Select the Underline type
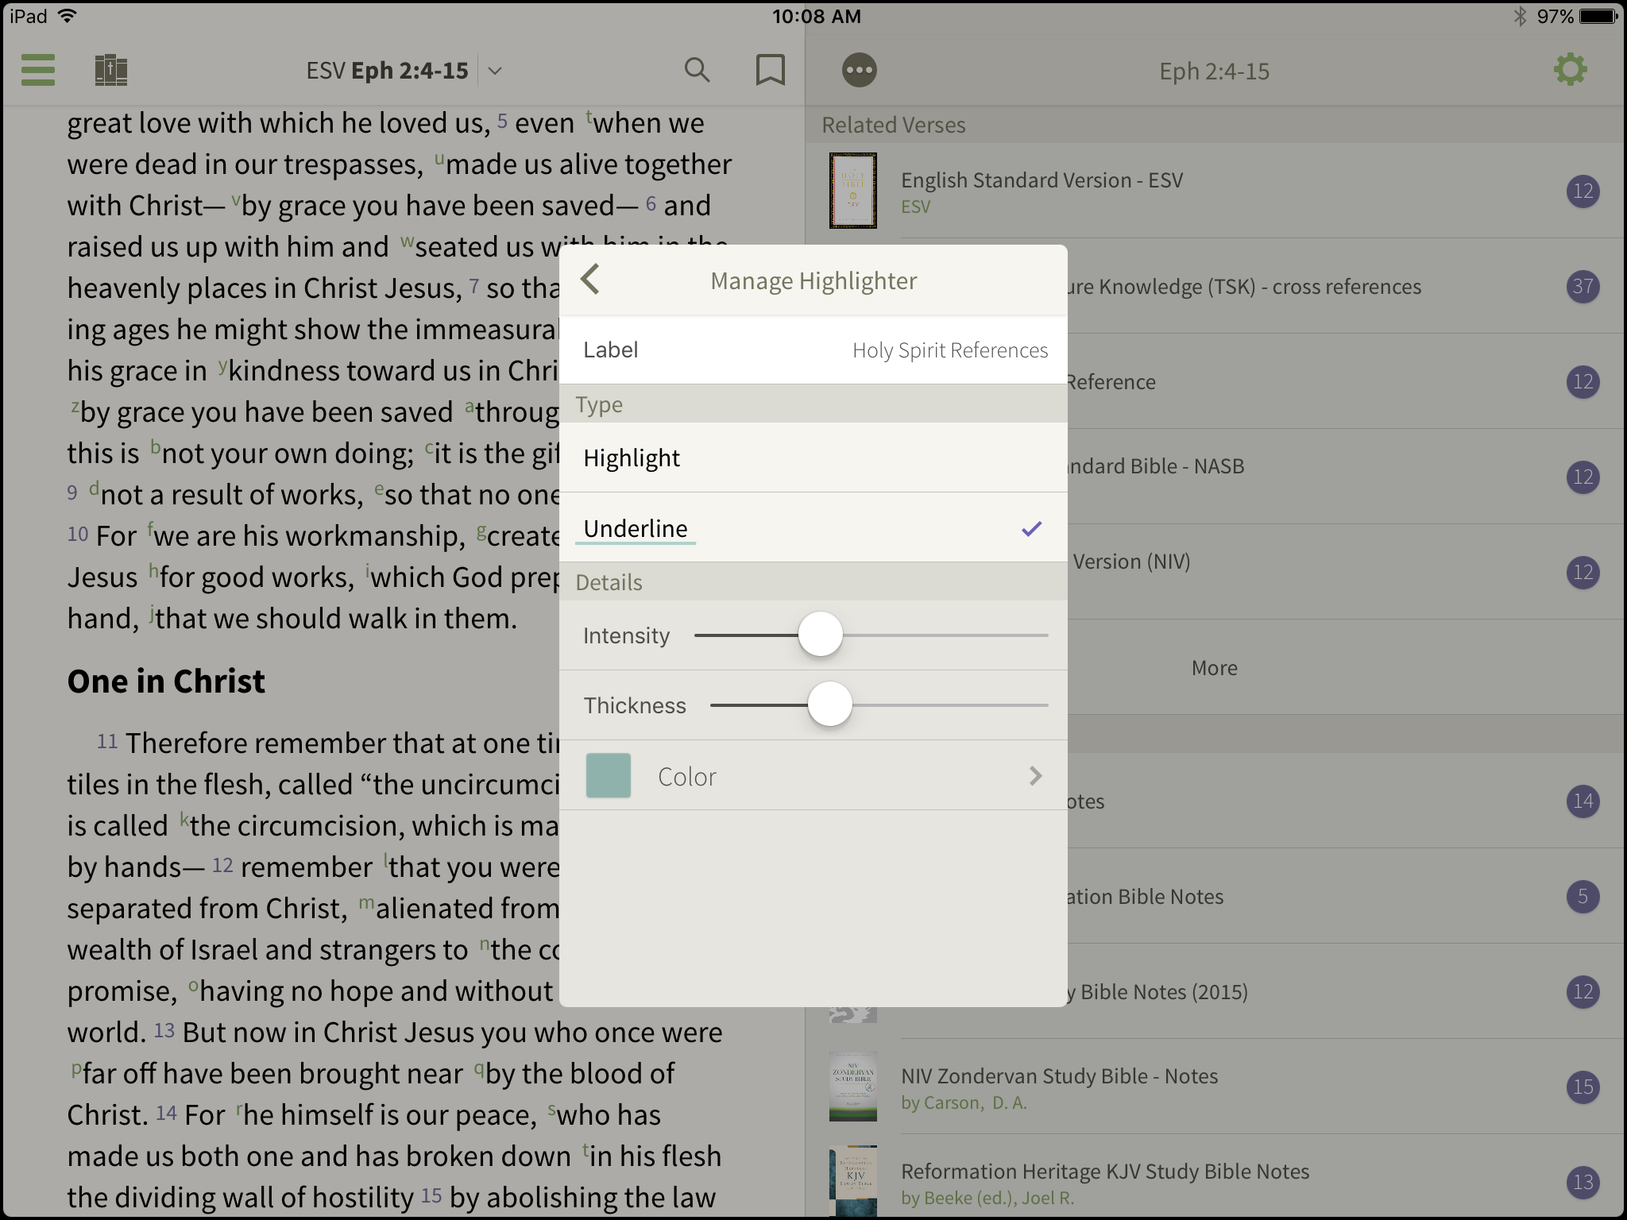 (x=813, y=527)
